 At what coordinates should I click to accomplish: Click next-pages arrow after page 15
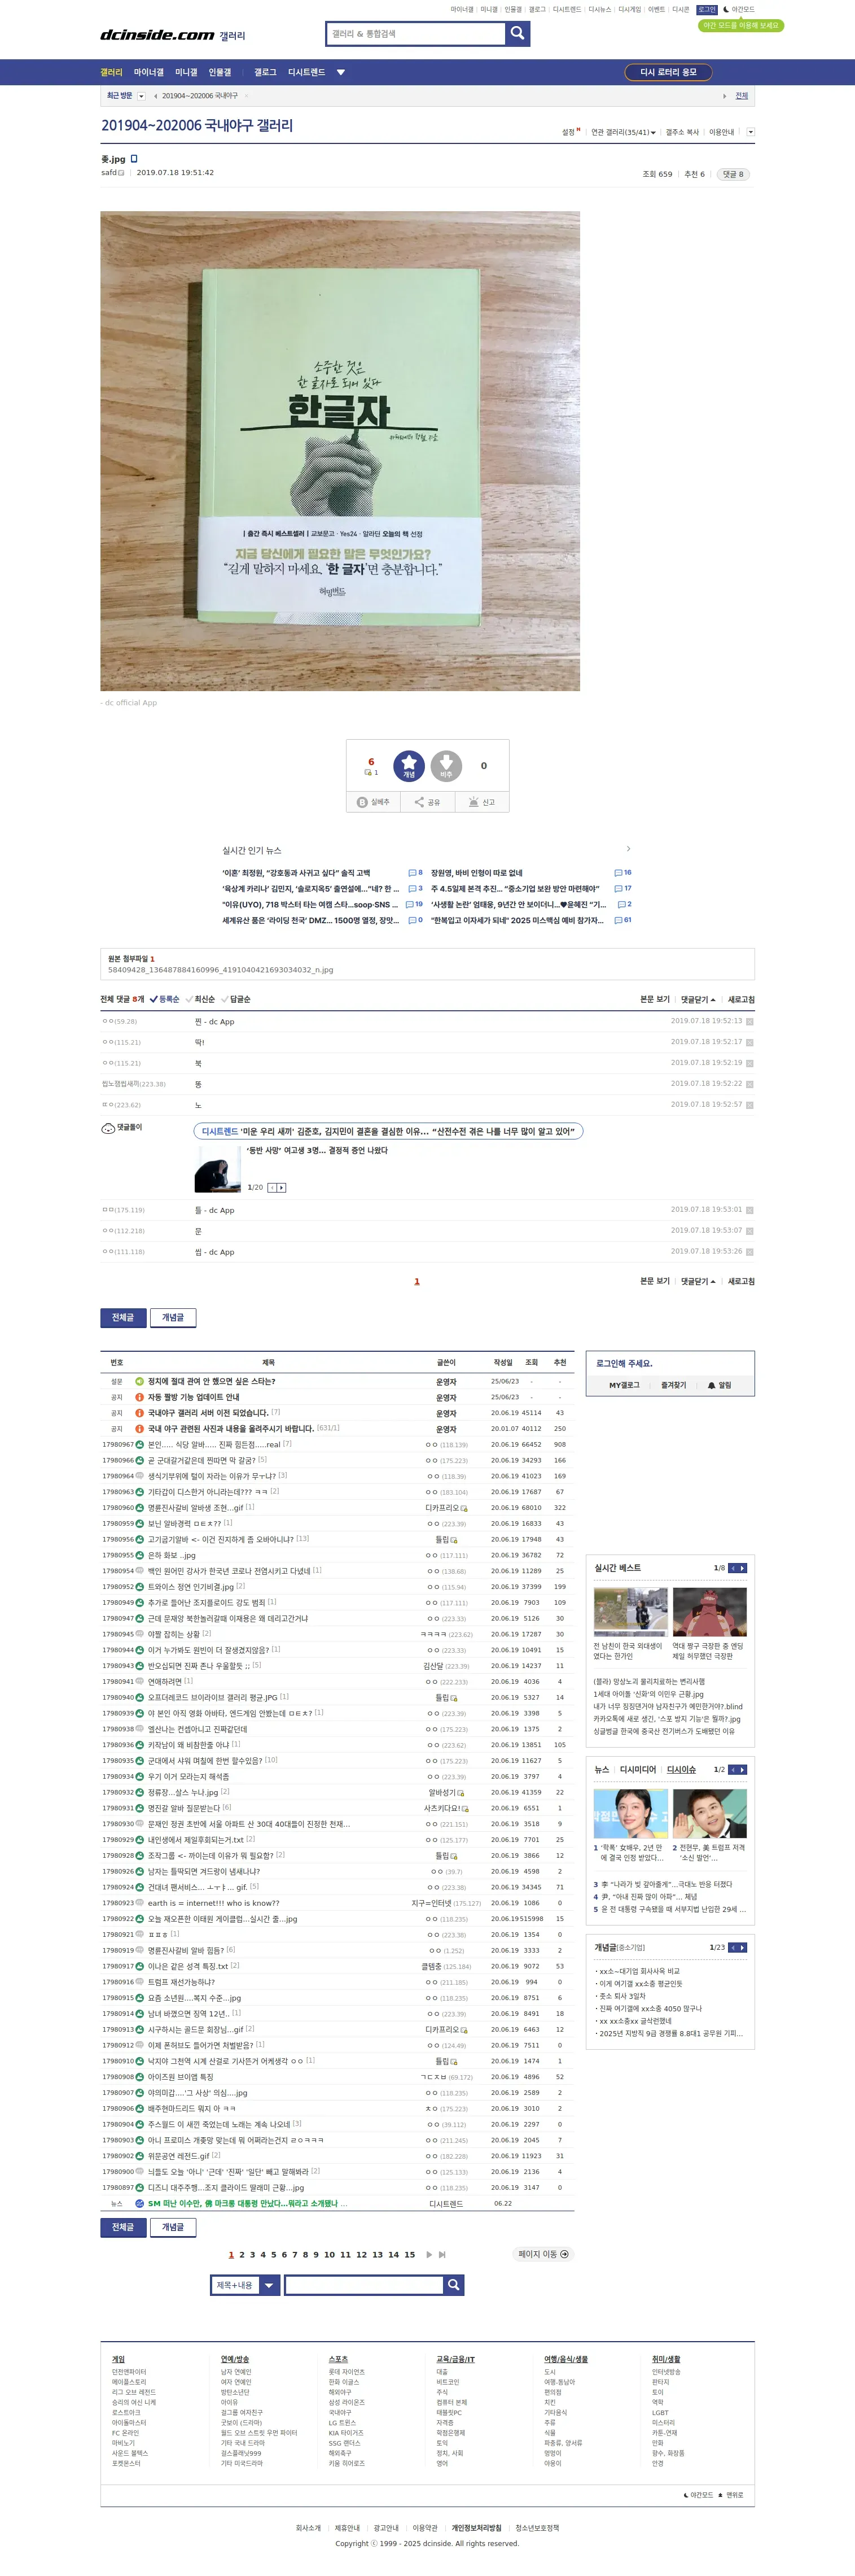[x=429, y=2254]
